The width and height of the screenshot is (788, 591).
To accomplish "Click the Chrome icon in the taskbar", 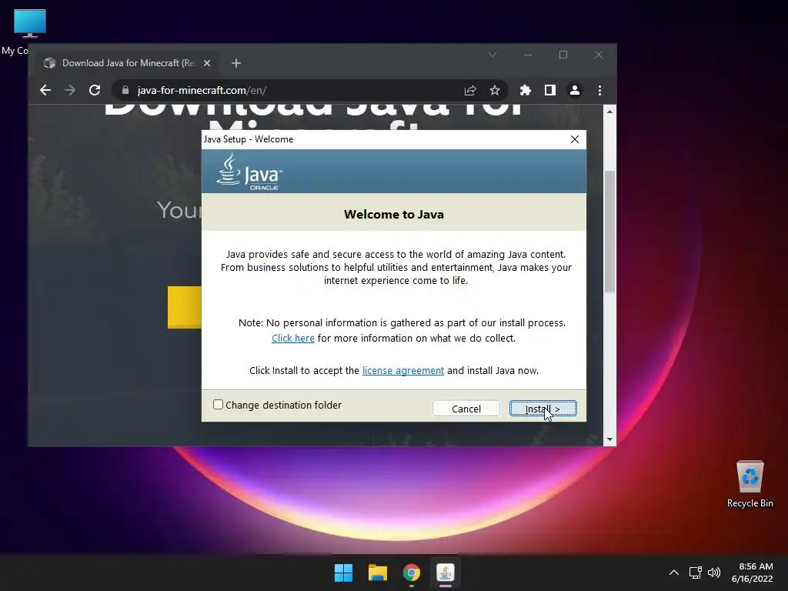I will point(411,573).
